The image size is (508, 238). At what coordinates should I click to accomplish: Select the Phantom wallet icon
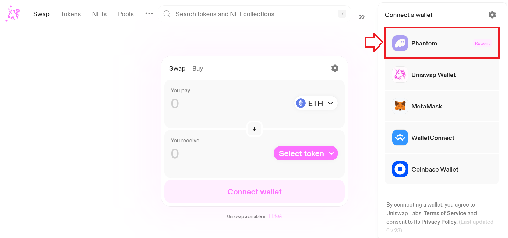coord(400,43)
